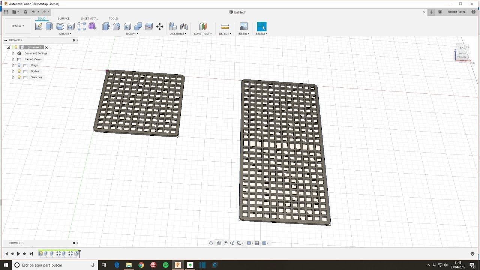Select the Midplane construct icon
The image size is (480, 270).
[203, 26]
